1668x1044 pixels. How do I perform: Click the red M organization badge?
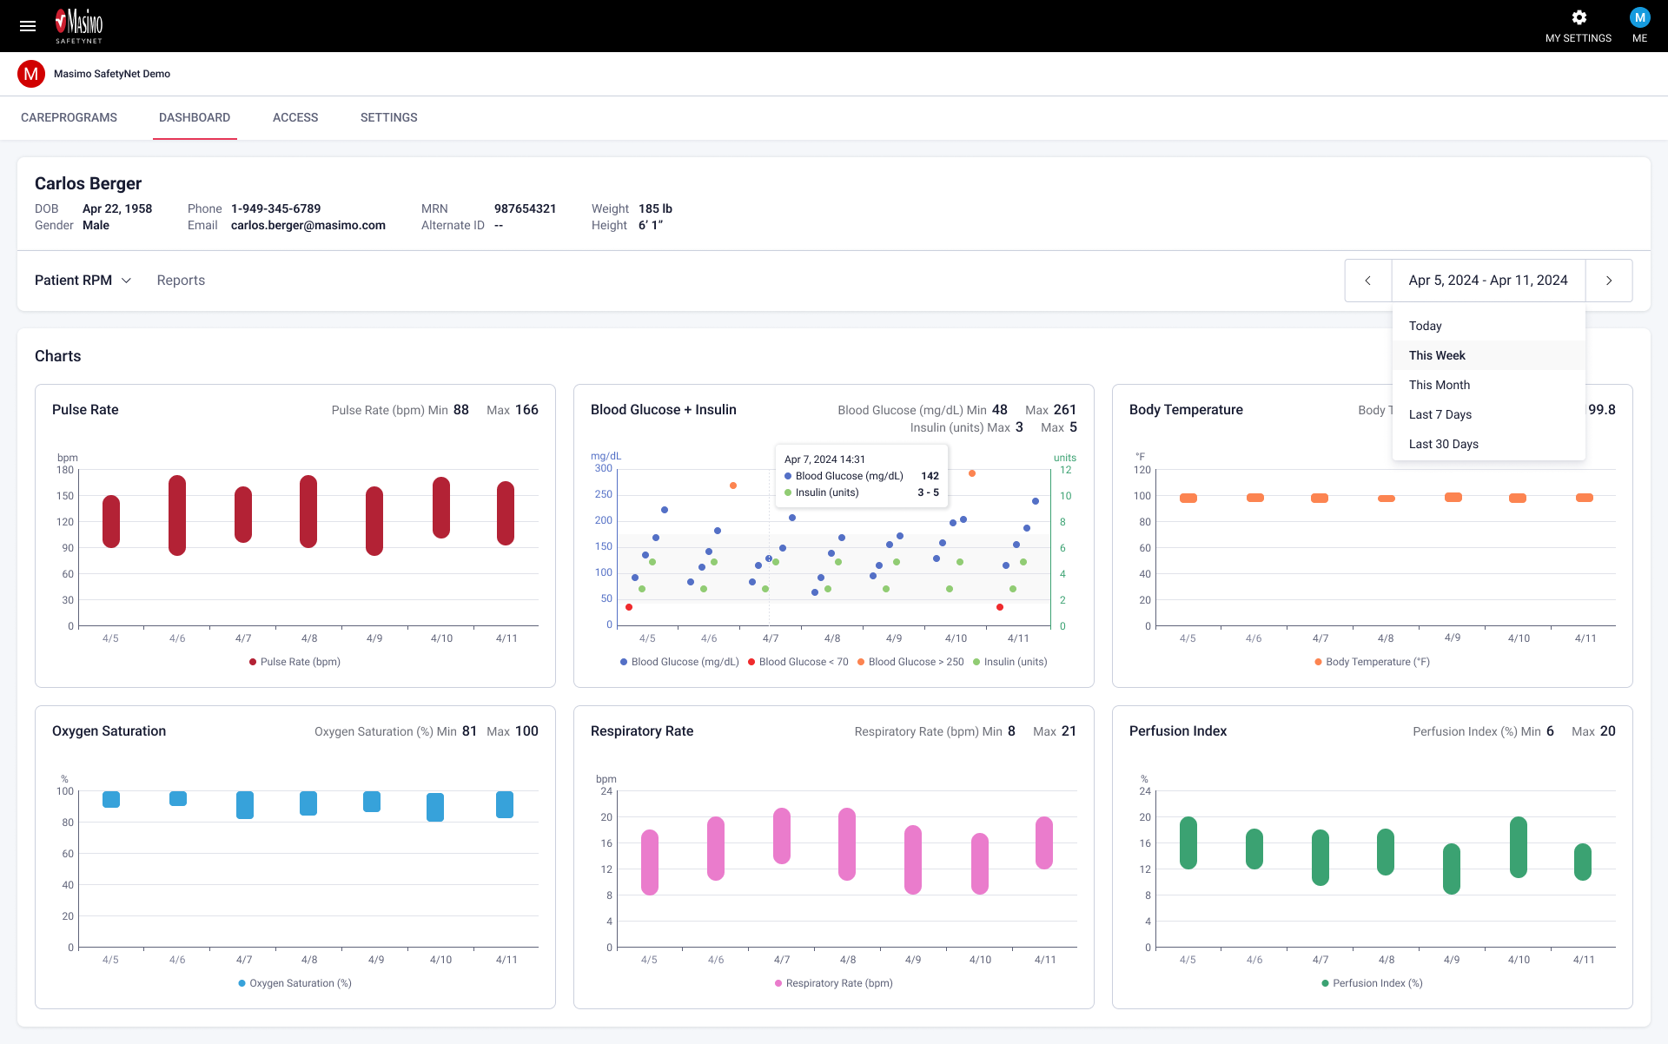pyautogui.click(x=31, y=74)
